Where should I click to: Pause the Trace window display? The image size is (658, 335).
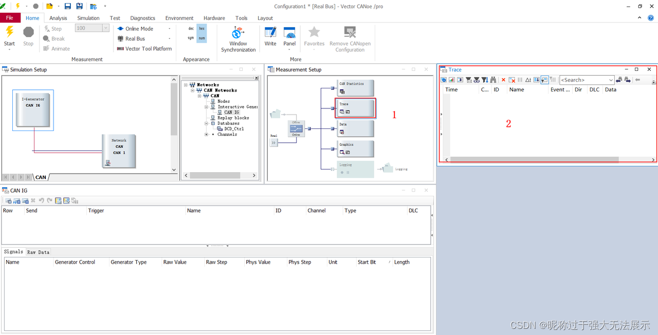click(x=520, y=80)
